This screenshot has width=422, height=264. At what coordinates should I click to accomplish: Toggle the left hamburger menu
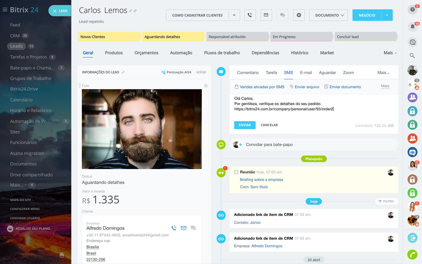coord(5,10)
